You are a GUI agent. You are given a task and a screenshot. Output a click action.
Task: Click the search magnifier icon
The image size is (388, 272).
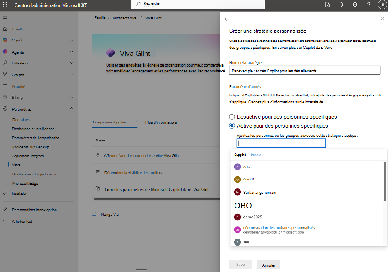pos(138,4)
